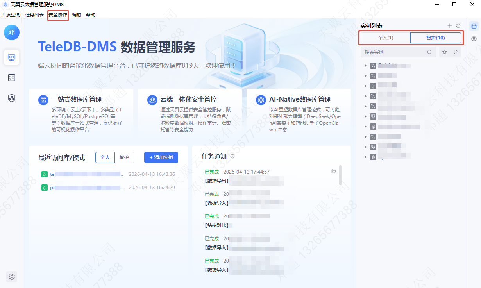Open settings gear at sidebar bottom
Viewport: 481px width, 288px height.
(12, 277)
